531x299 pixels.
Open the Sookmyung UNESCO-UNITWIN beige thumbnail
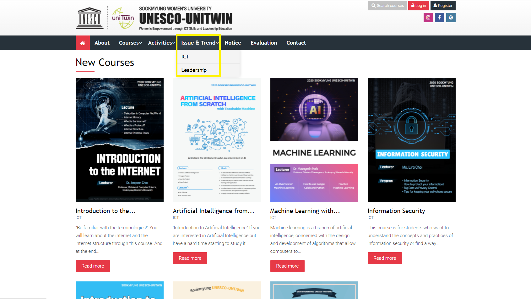pos(217,290)
